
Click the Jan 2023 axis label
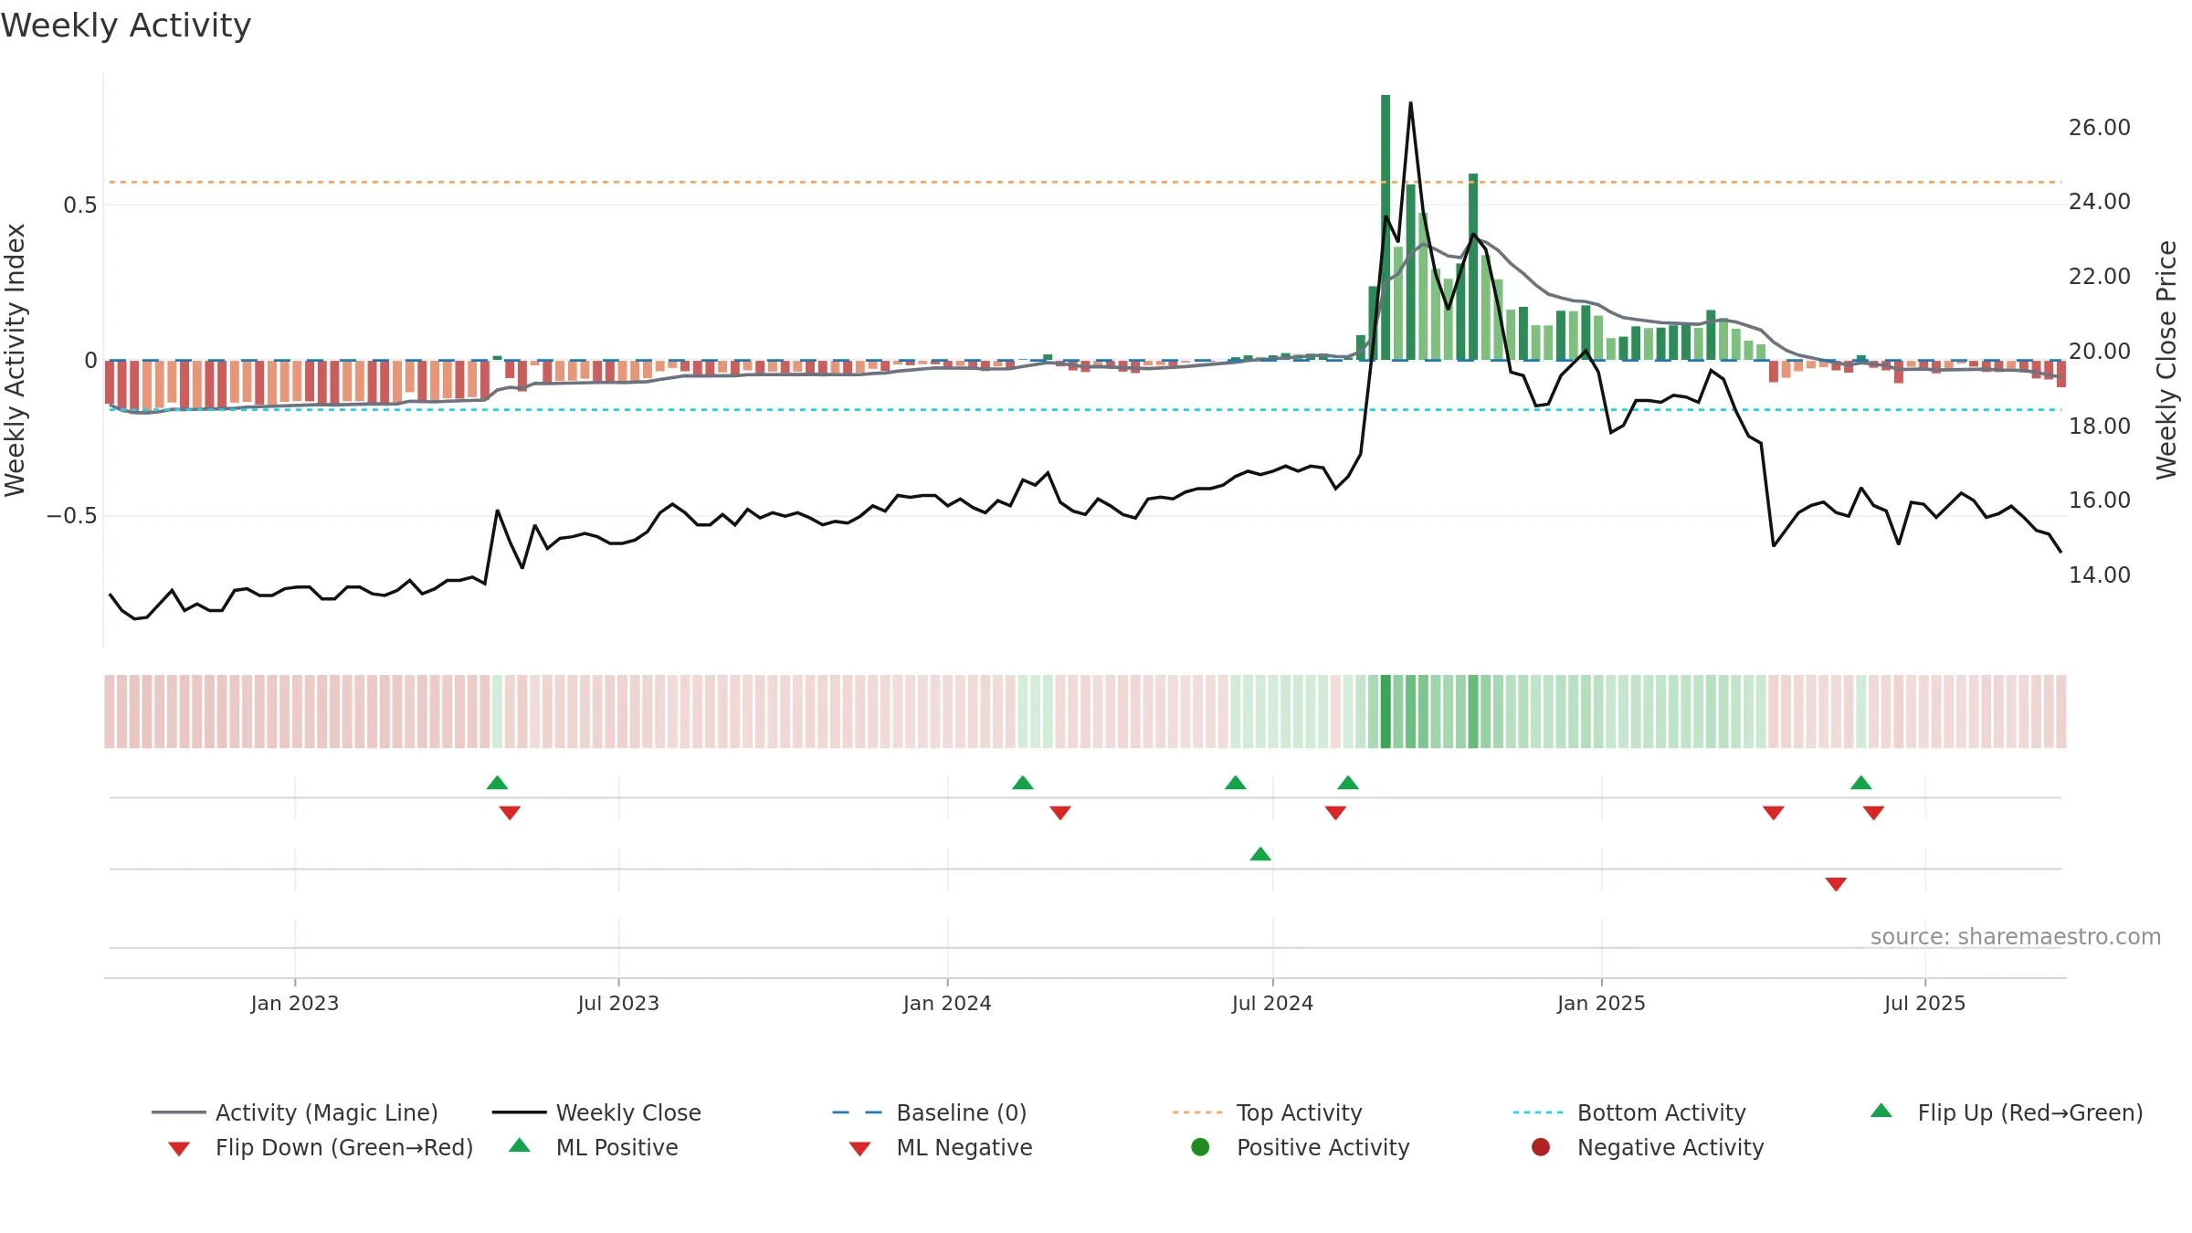[295, 1003]
